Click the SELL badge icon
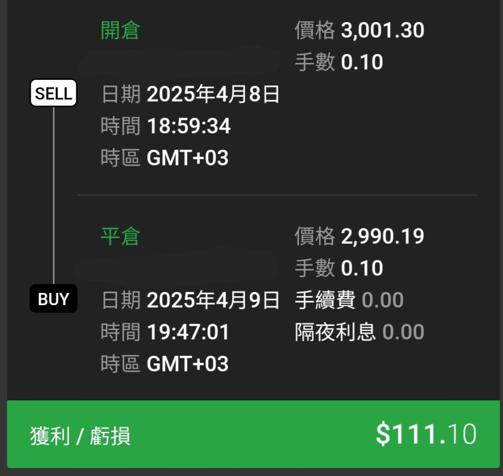 coord(53,94)
